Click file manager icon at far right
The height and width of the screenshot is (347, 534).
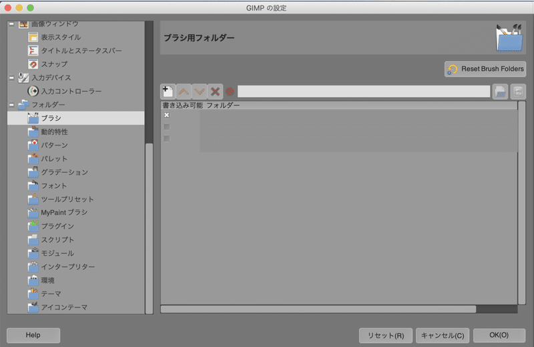coord(518,92)
